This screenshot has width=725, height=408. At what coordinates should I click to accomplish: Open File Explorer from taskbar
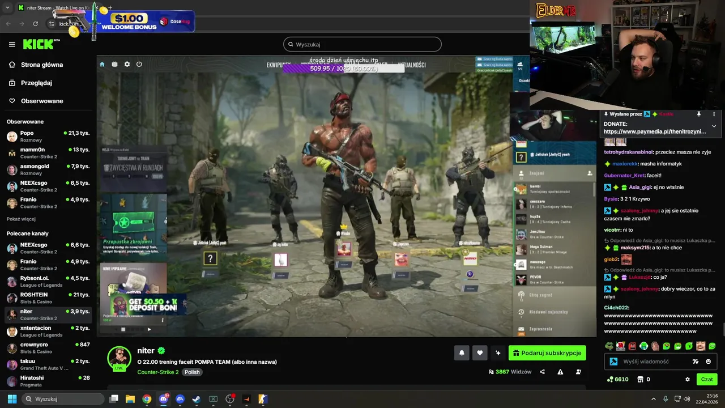[x=130, y=399]
